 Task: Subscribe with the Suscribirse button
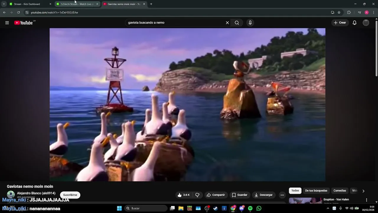coord(70,195)
